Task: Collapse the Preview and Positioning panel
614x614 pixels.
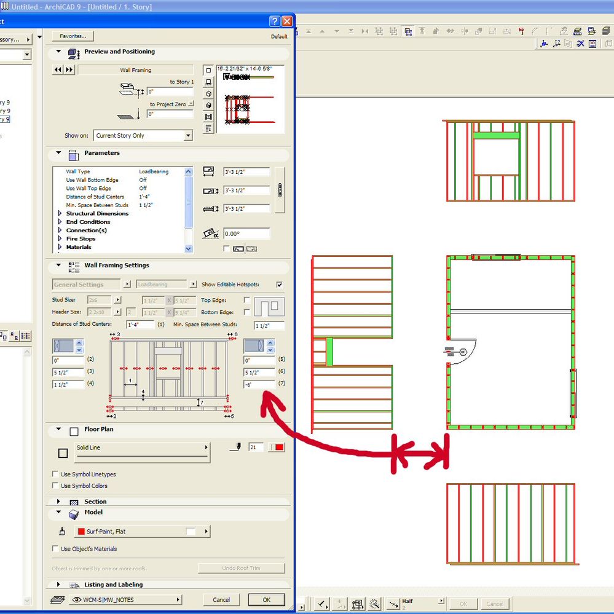Action: [x=59, y=51]
